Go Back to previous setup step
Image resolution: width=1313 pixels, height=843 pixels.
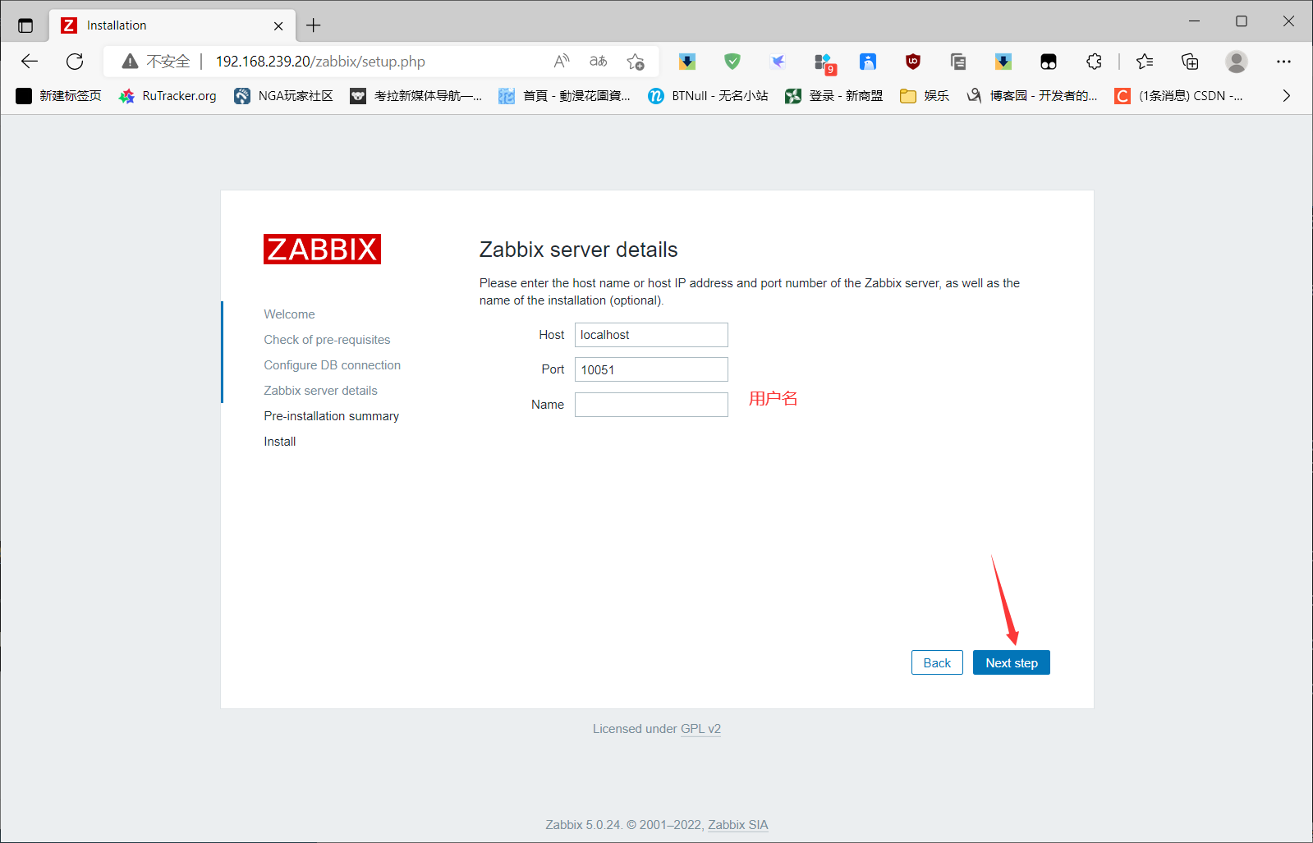pyautogui.click(x=937, y=662)
